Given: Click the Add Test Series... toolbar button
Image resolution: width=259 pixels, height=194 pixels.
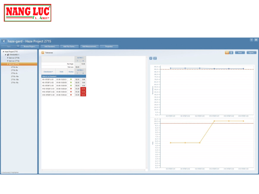Looking at the screenshot, I should (x=69, y=46).
